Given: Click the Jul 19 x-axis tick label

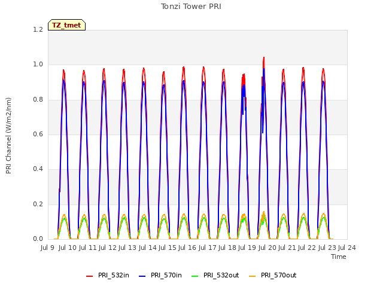Looking at the screenshot, I should point(247,248).
